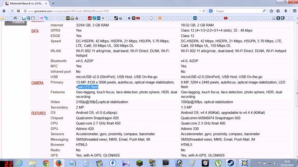This screenshot has height=167, width=298.
Task: Reload the GSMArena page
Action: point(204,11)
